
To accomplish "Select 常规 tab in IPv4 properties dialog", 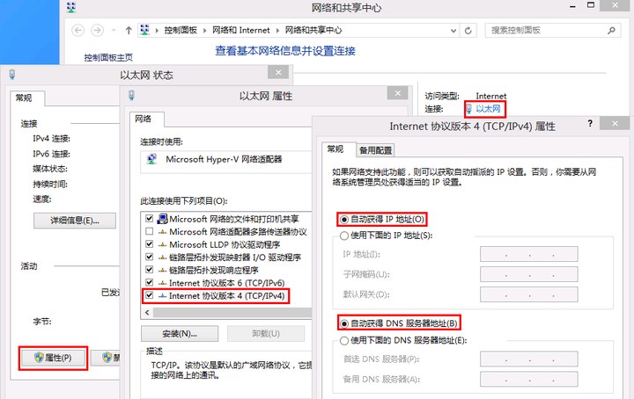I will (335, 149).
